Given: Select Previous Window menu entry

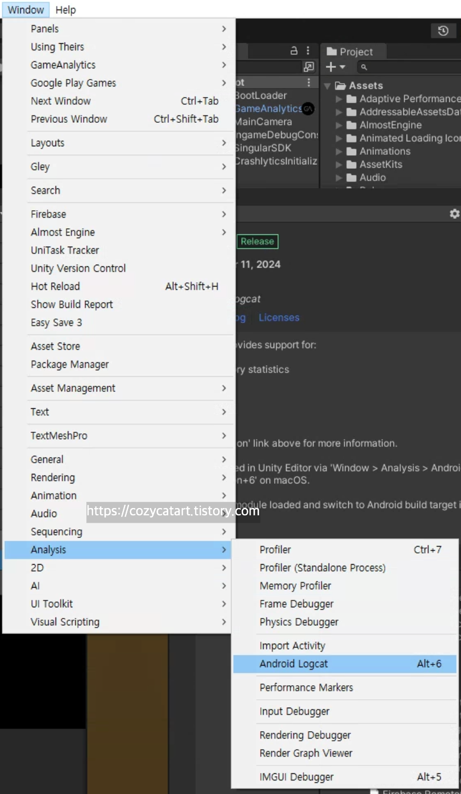Looking at the screenshot, I should [119, 119].
